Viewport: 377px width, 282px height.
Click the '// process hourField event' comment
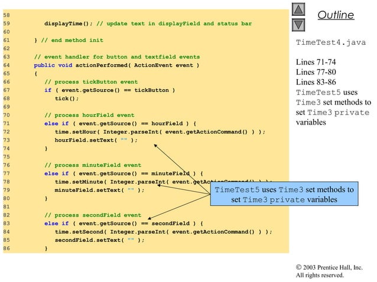point(89,115)
